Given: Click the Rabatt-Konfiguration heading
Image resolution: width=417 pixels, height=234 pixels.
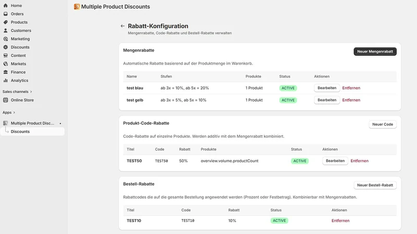Looking at the screenshot, I should click(158, 26).
